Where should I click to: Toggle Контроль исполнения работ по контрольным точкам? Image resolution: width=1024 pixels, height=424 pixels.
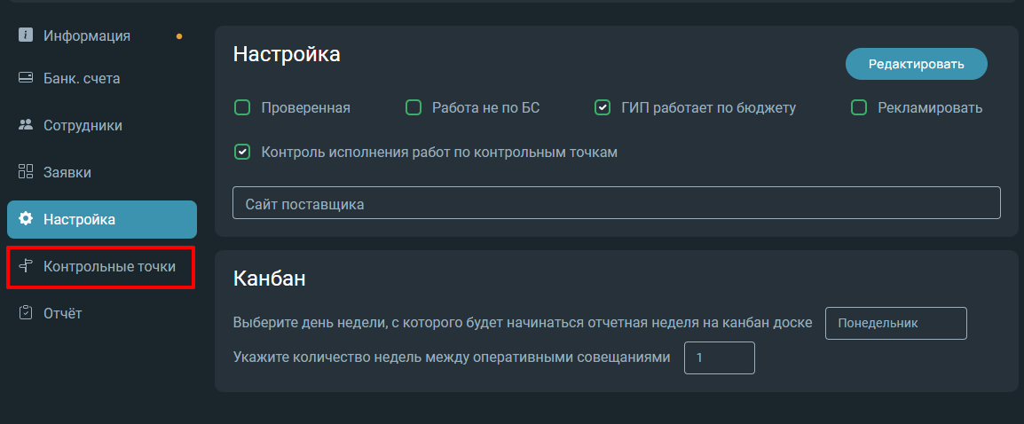242,153
